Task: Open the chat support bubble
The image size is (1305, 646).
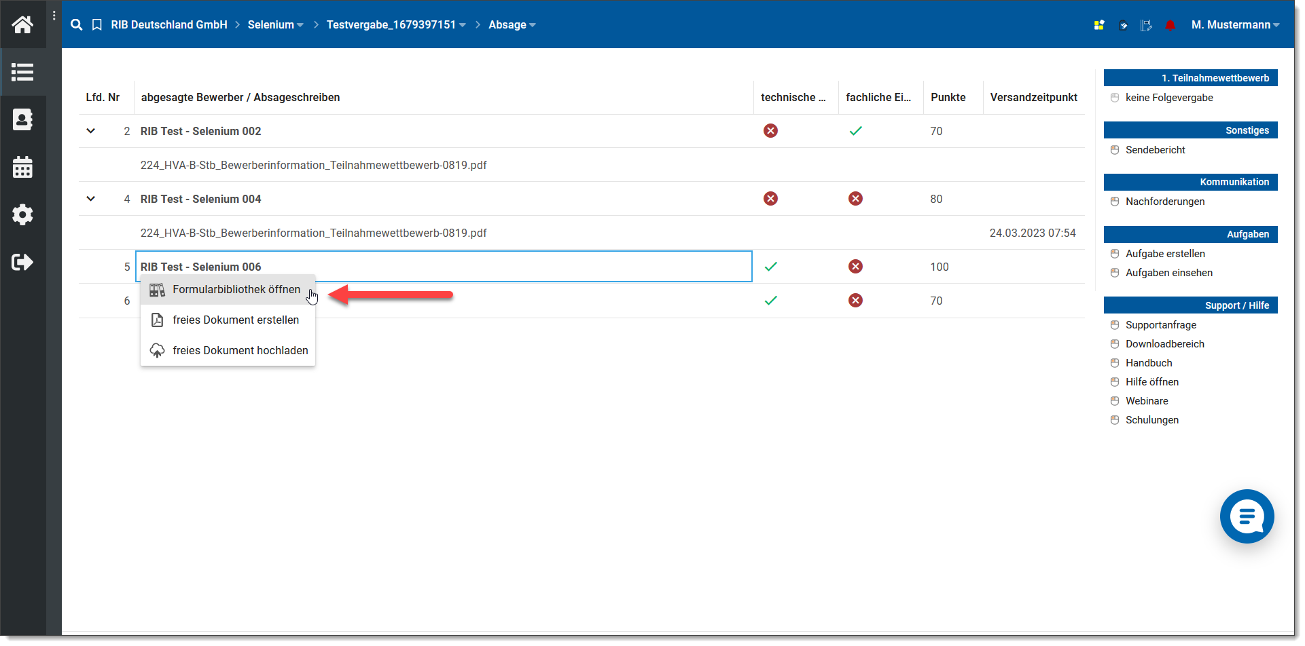Action: (x=1247, y=516)
